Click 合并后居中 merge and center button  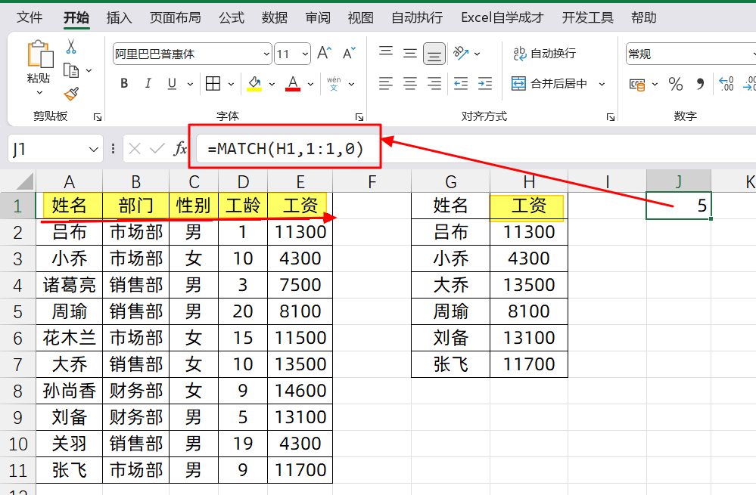point(549,84)
